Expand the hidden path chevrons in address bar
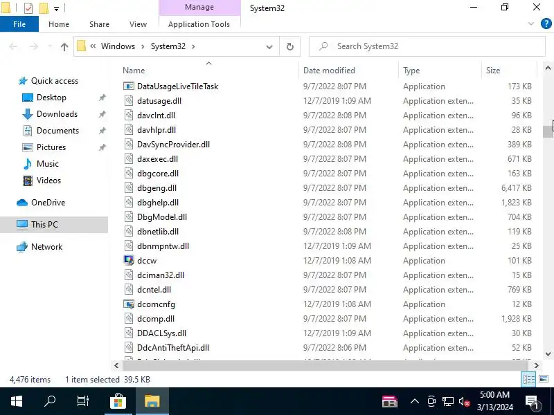554x415 pixels. click(93, 46)
